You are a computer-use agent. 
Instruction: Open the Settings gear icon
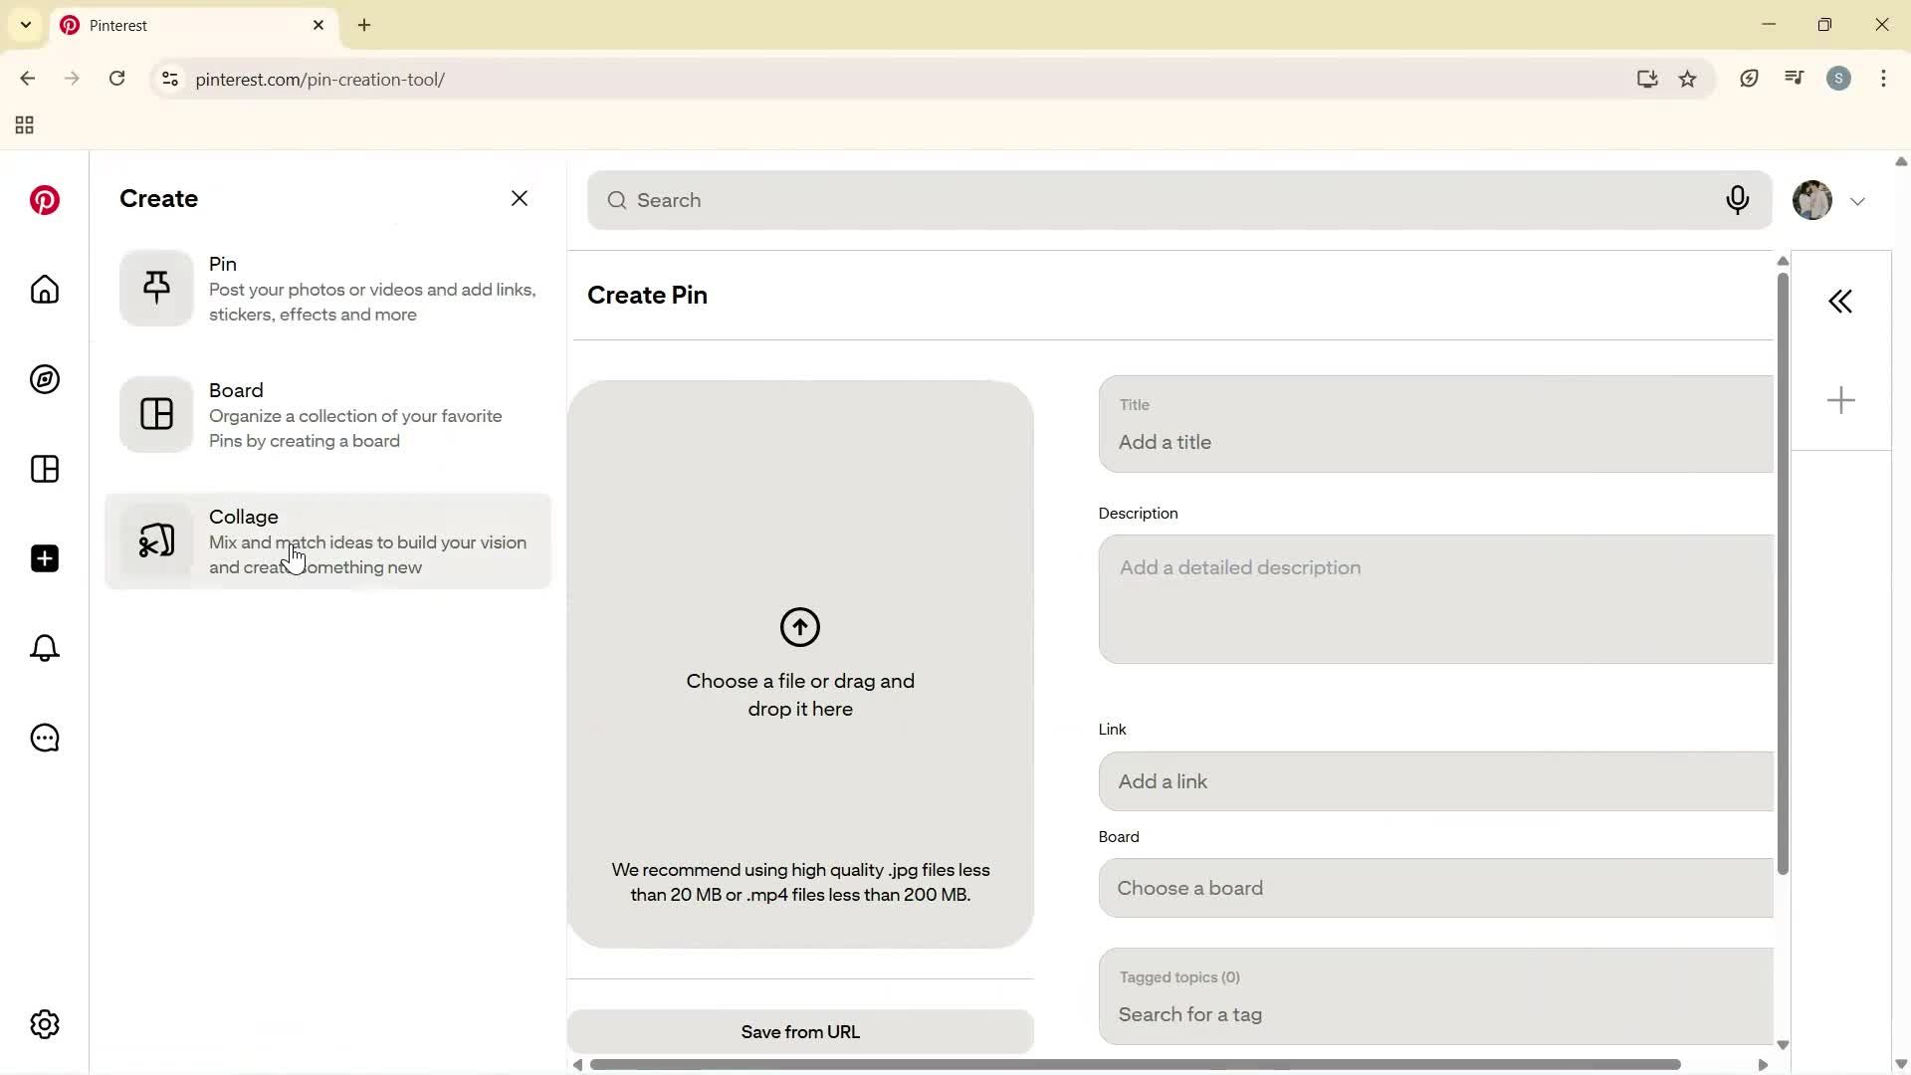coord(44,1024)
